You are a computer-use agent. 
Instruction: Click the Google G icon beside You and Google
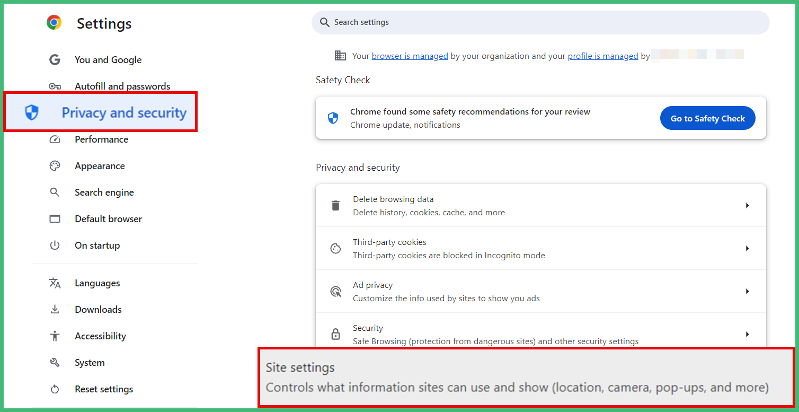coord(55,59)
